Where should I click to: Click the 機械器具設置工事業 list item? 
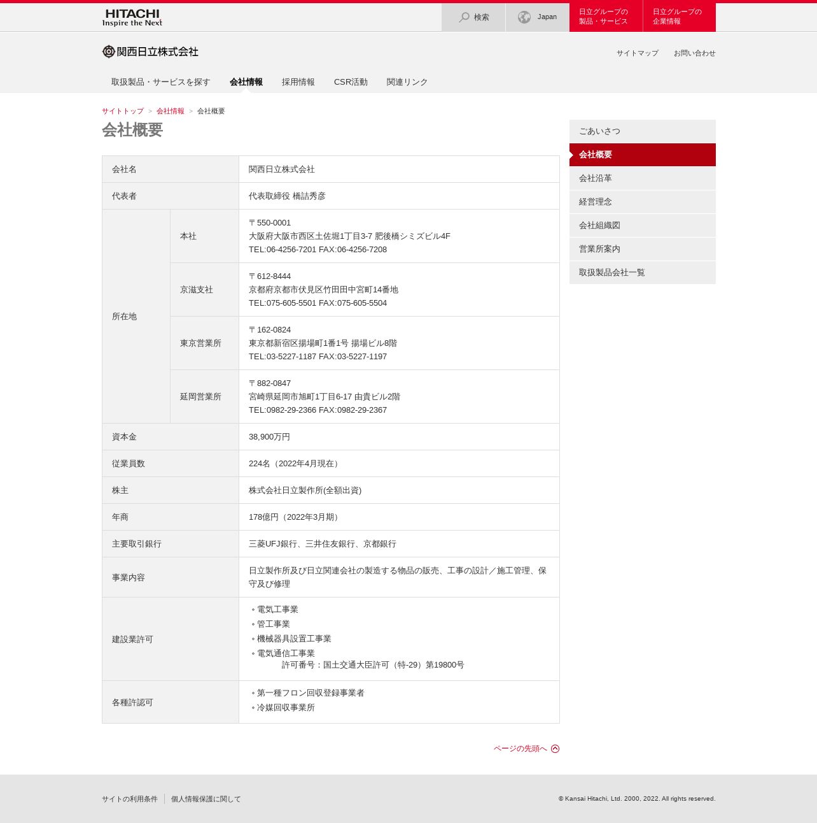pyautogui.click(x=294, y=639)
